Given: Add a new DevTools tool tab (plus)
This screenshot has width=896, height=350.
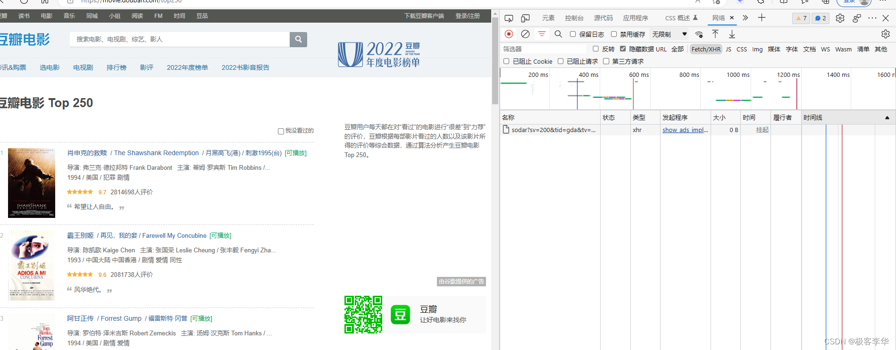Looking at the screenshot, I should tap(762, 18).
